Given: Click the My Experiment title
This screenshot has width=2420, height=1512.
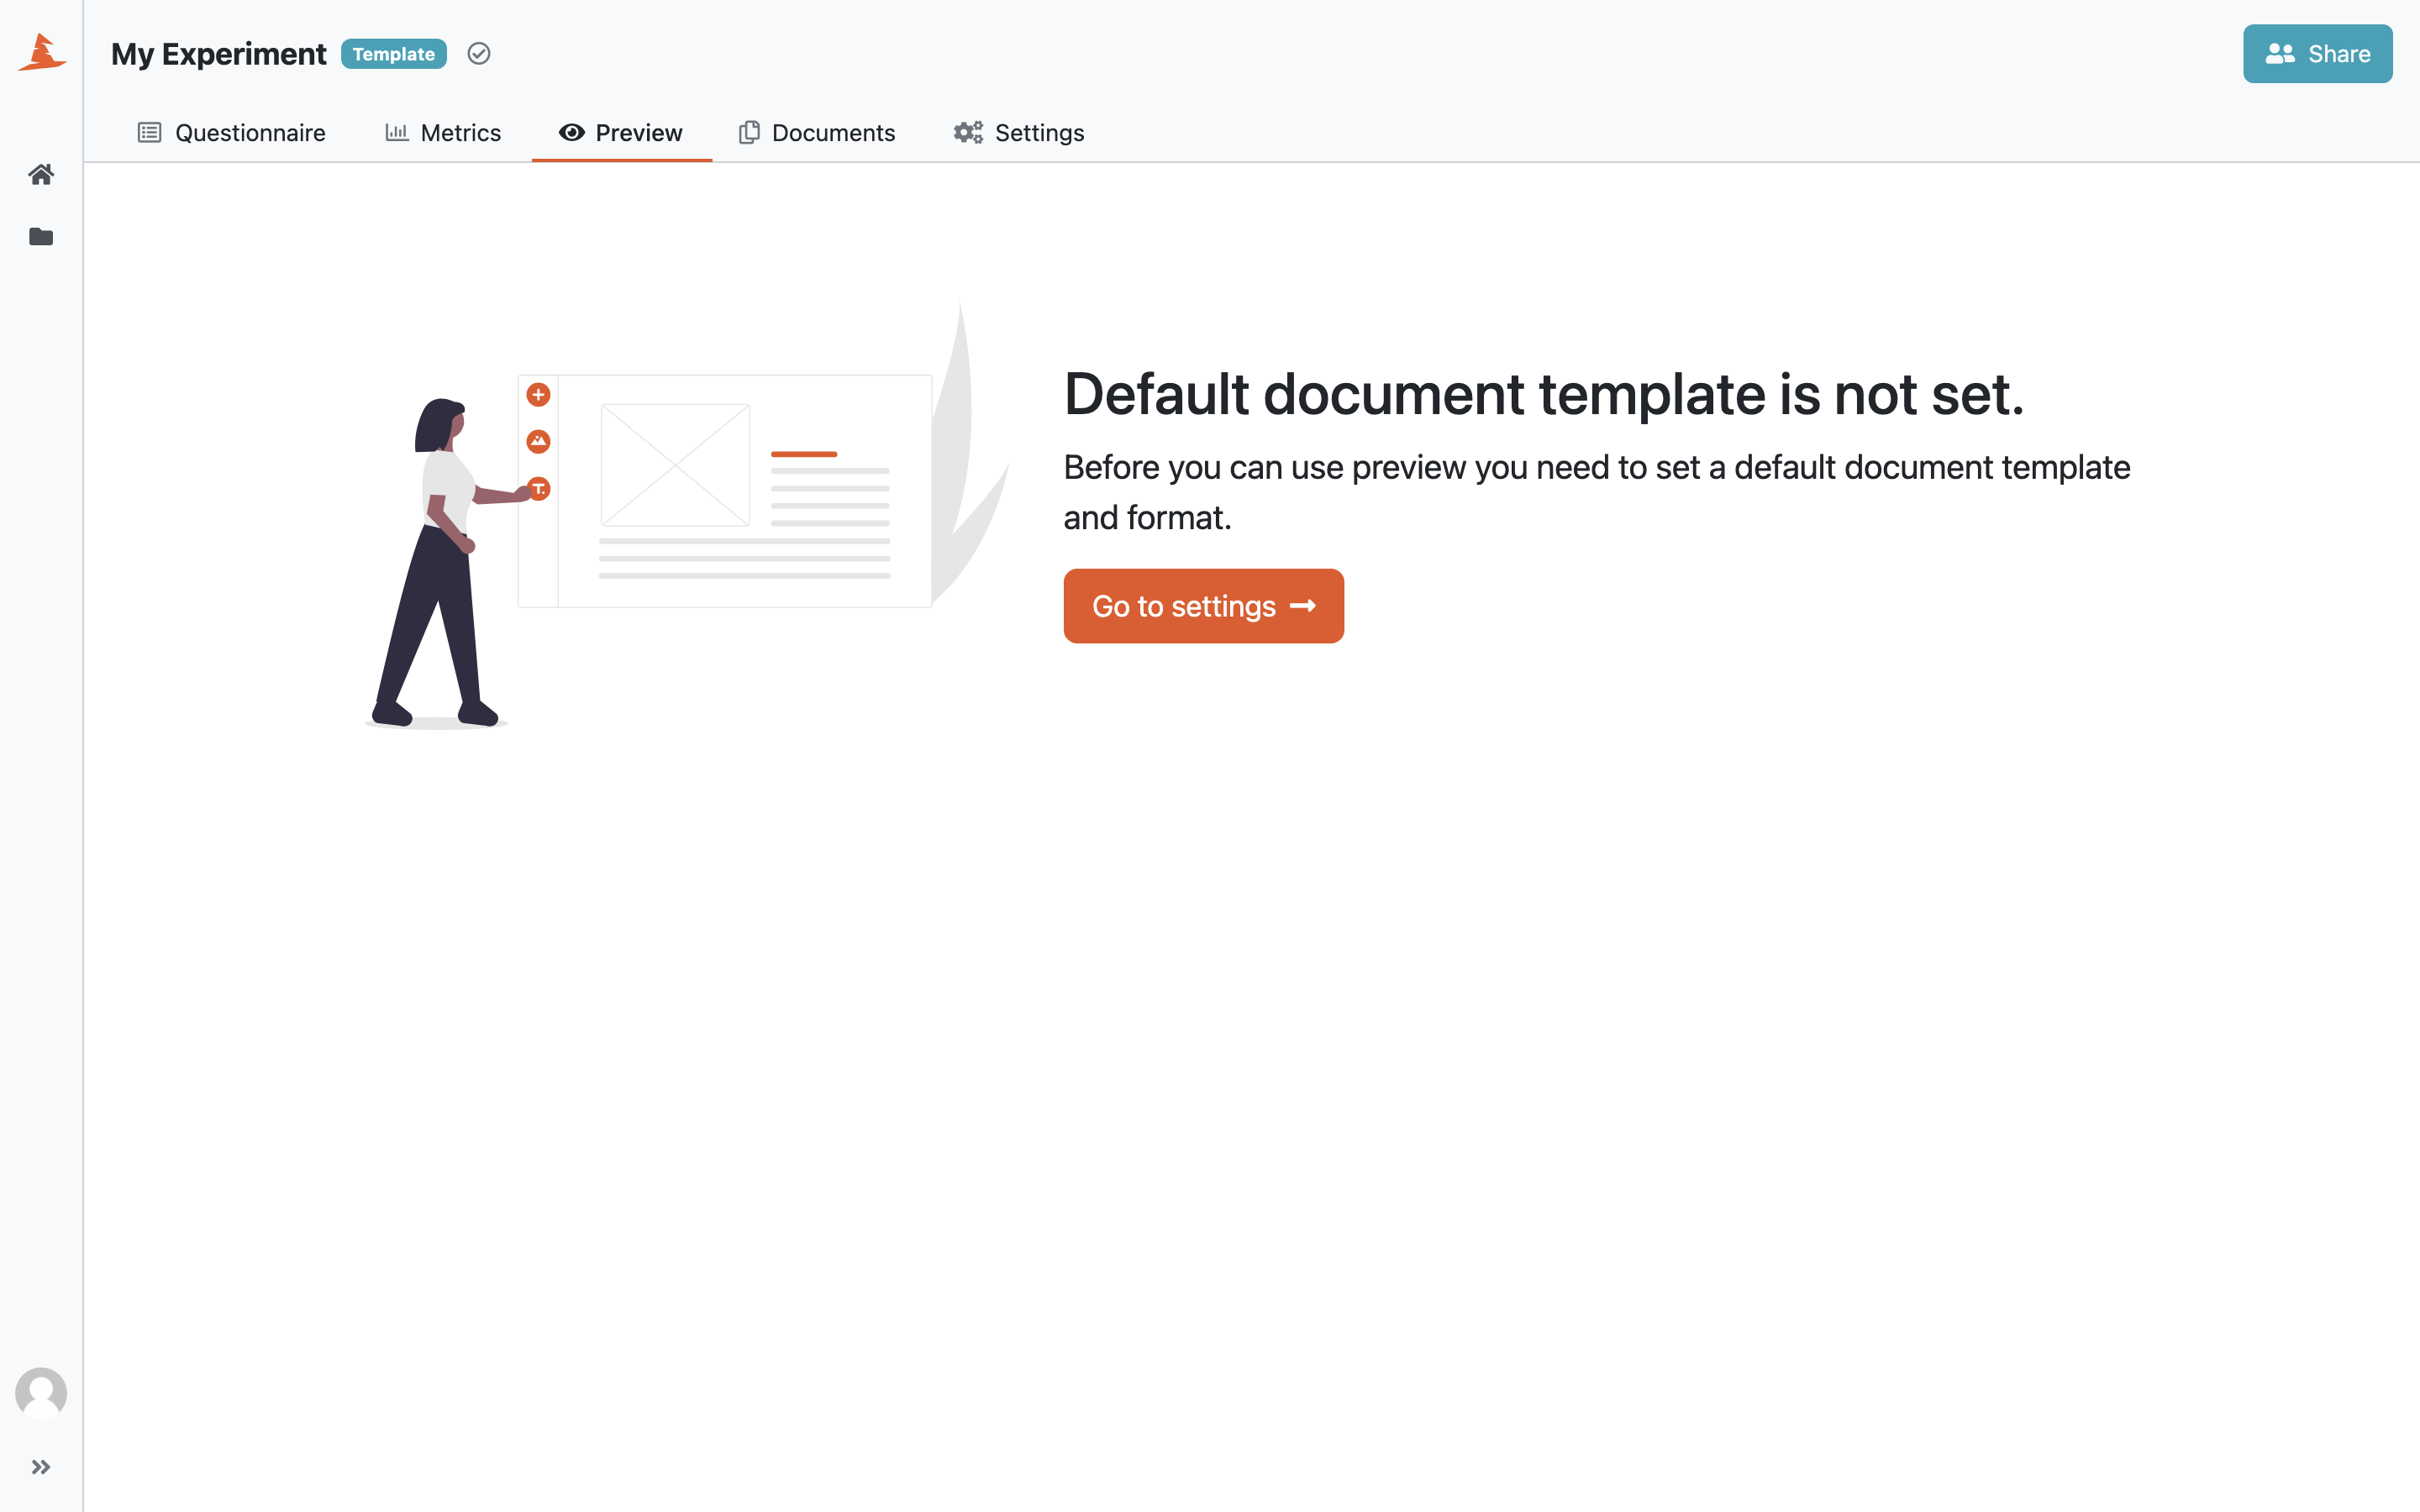Looking at the screenshot, I should click(x=219, y=54).
